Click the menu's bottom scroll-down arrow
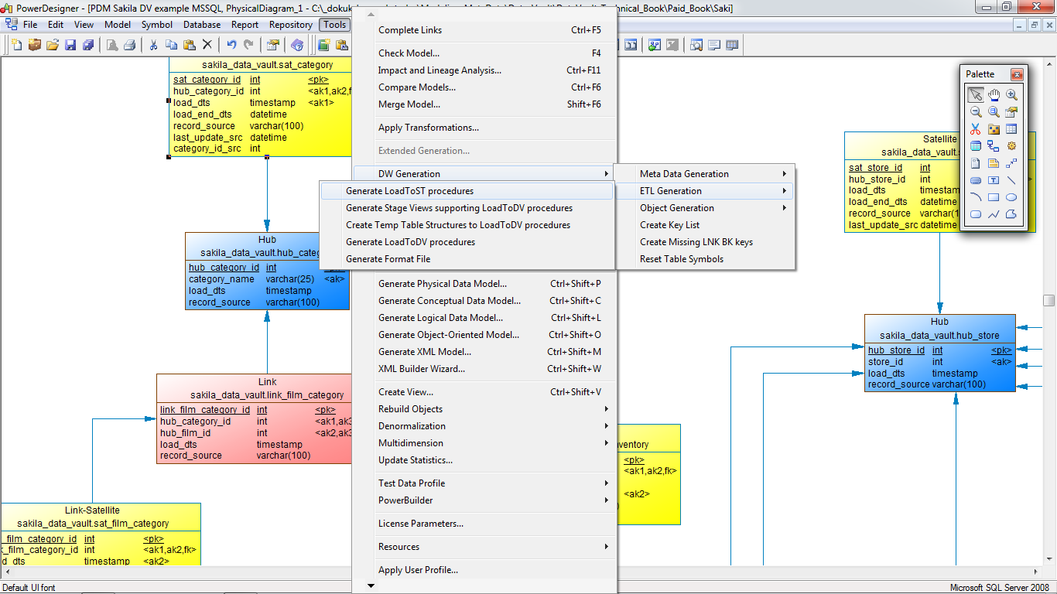 [371, 585]
